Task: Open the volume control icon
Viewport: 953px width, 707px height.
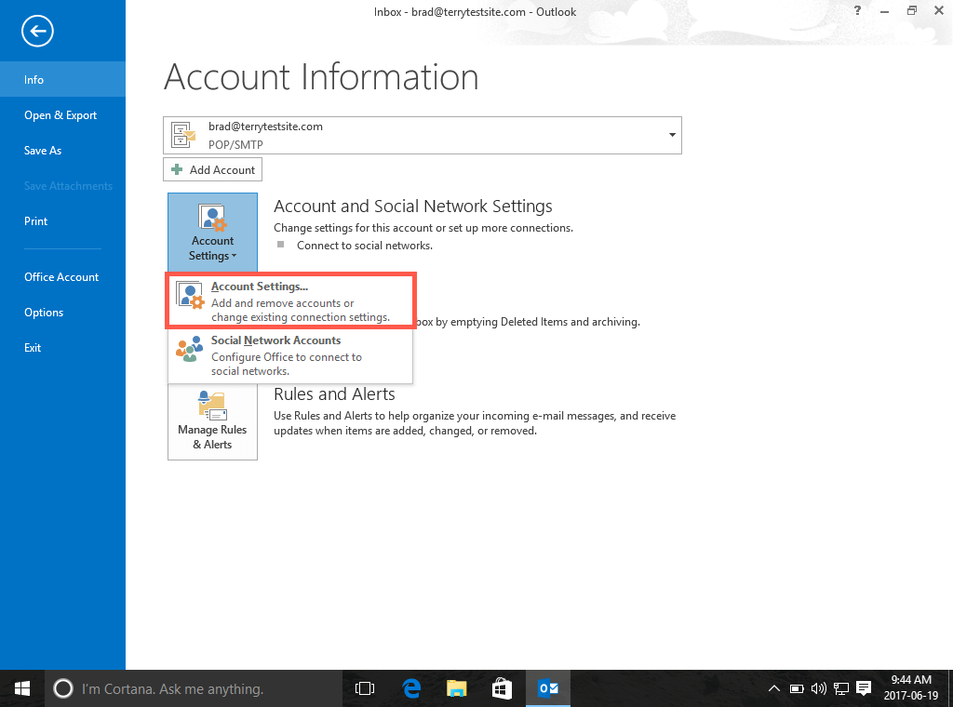Action: (x=819, y=688)
